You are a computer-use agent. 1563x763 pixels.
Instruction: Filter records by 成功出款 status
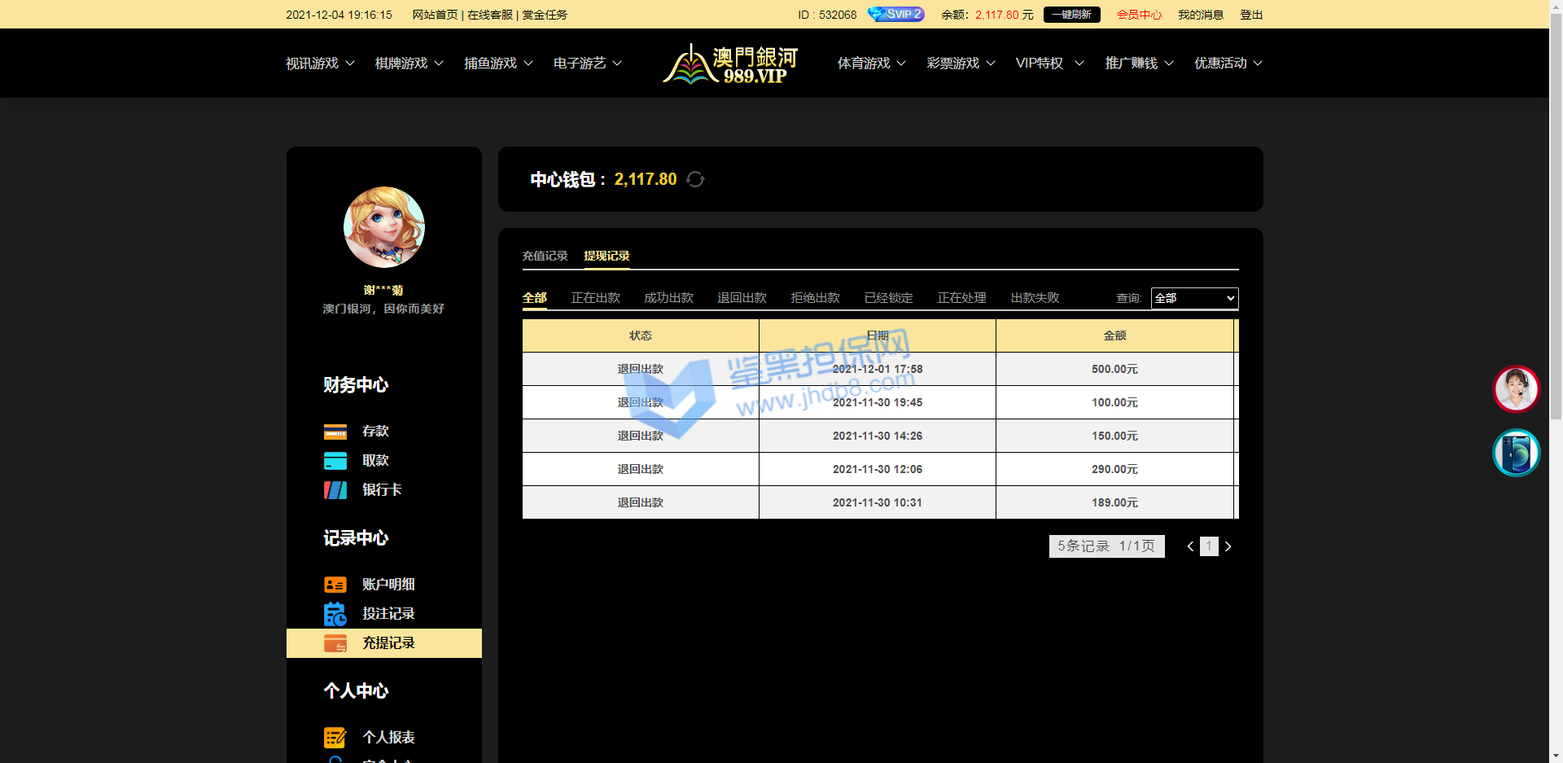668,298
